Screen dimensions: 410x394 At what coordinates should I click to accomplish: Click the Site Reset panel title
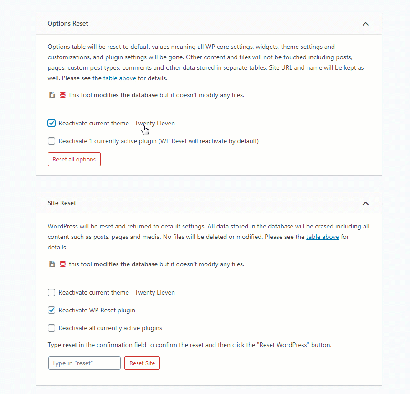click(61, 203)
